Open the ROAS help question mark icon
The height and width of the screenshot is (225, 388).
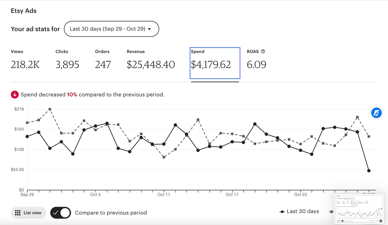[263, 51]
